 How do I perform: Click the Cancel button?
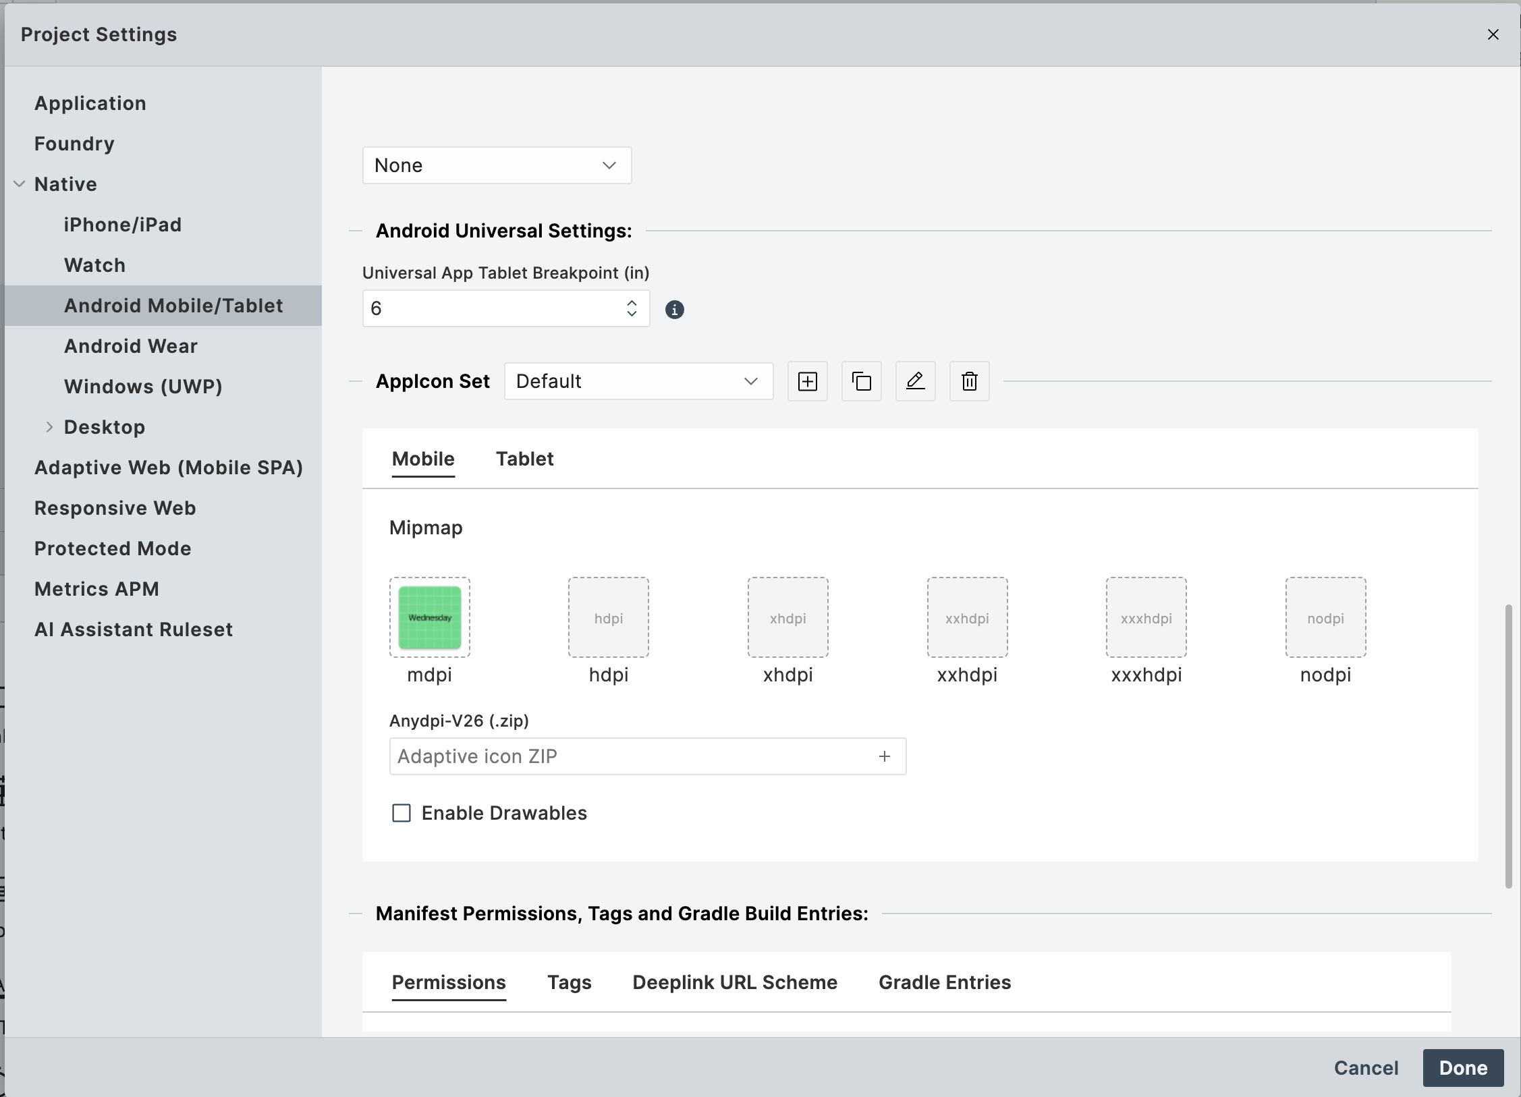(x=1366, y=1068)
